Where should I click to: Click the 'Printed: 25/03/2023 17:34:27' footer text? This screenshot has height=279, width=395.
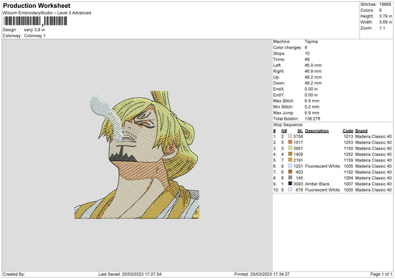coord(262,274)
